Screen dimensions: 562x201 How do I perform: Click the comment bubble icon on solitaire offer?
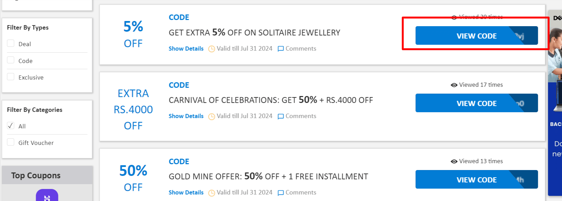[x=281, y=49]
